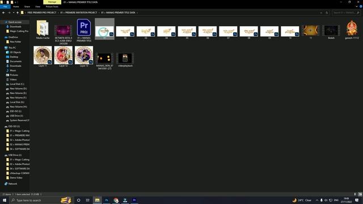Select Photoshop file 03
Image resolution: width=363 pixels, height=204 pixels.
(146, 32)
